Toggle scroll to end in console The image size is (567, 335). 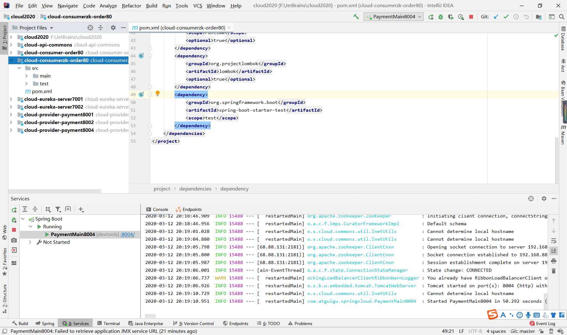click(x=554, y=251)
